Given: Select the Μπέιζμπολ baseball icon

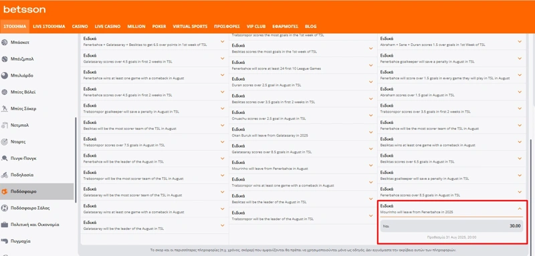Looking at the screenshot, I should click(x=5, y=59).
